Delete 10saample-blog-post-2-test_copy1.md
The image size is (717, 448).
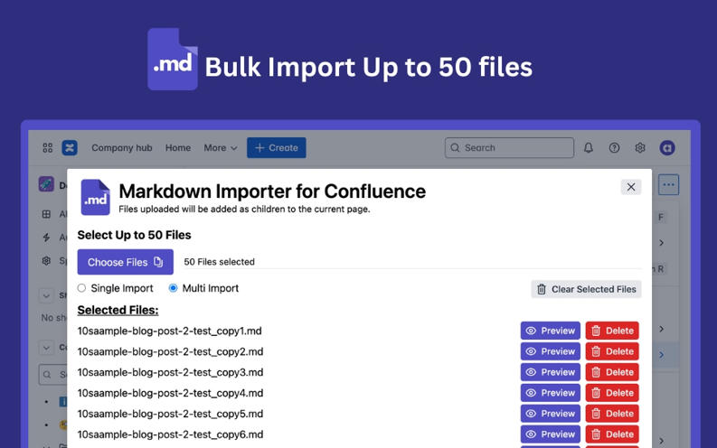tap(612, 331)
